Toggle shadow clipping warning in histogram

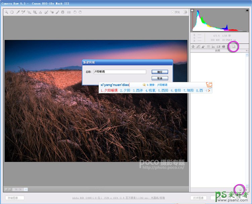coord(193,10)
